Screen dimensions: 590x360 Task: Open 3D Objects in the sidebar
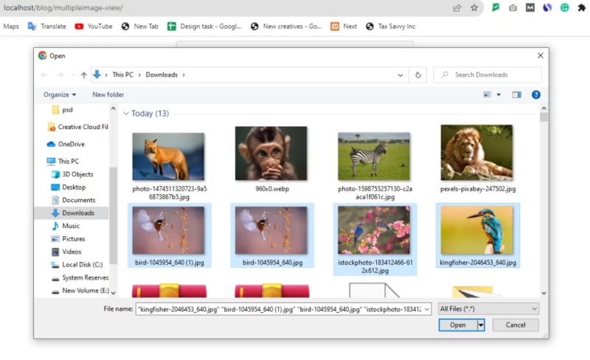point(72,174)
